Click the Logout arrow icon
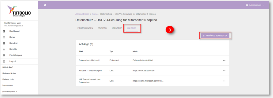The image size is (273, 98). pyautogui.click(x=4, y=61)
